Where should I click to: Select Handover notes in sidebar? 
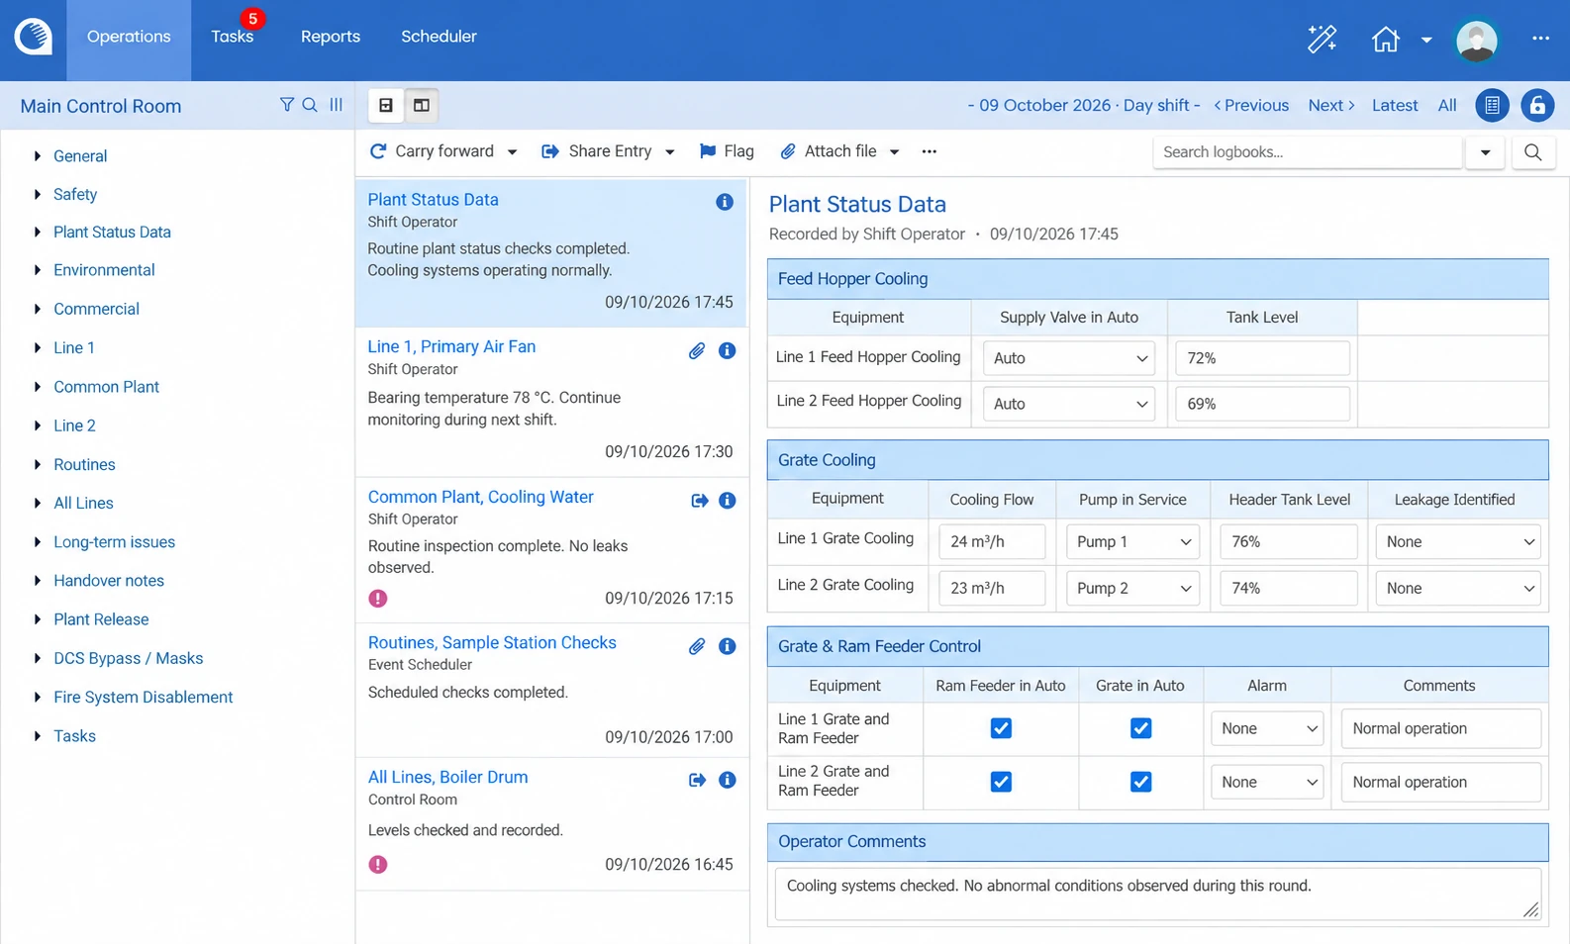pyautogui.click(x=109, y=581)
